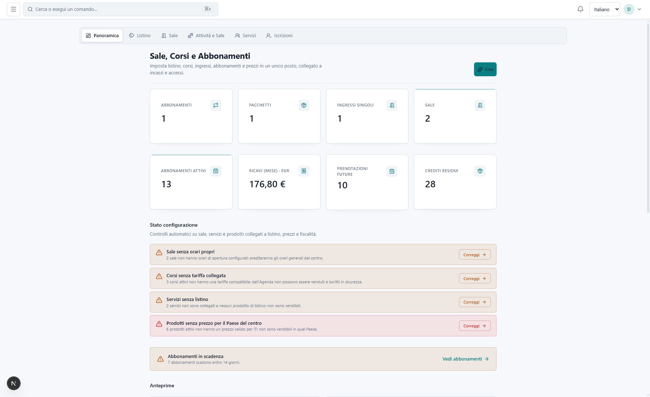Click Correggi for Sale senza orari propri
The height and width of the screenshot is (397, 650).
point(474,255)
